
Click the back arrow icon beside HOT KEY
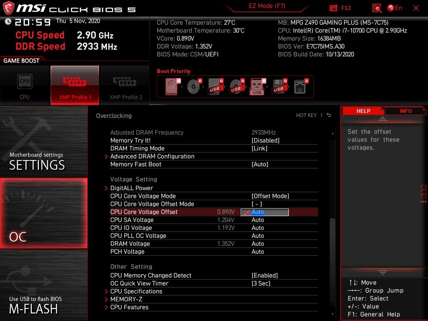point(329,115)
